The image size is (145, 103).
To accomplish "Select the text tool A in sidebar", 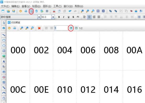I will click(4, 62).
